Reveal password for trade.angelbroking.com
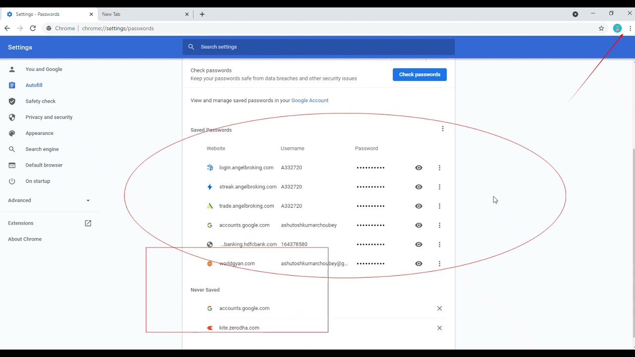Viewport: 635px width, 357px height. pos(419,206)
